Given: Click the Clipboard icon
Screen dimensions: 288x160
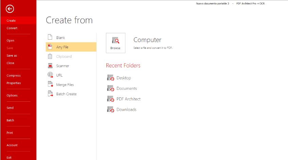Looking at the screenshot, I should click(50, 56).
